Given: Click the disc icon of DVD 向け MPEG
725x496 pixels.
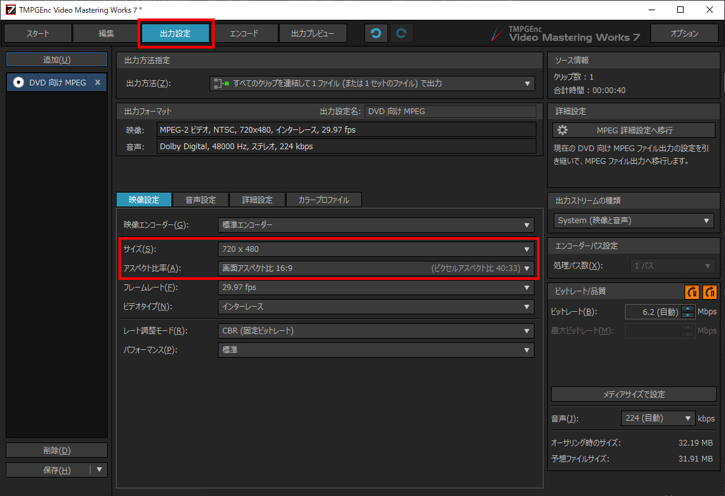Looking at the screenshot, I should click(x=18, y=82).
